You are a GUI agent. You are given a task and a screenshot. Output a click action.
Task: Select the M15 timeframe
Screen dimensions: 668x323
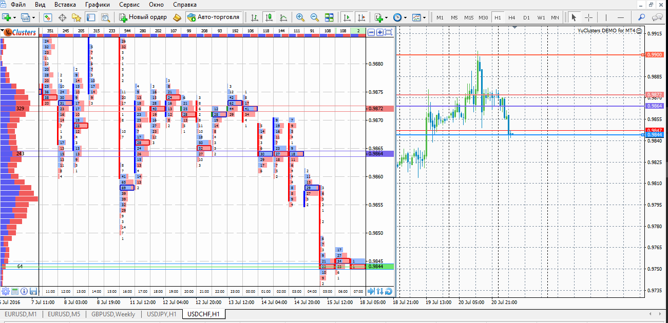[469, 17]
